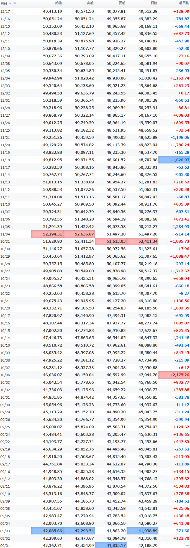
Task: Select the 09/19 low 44,495.46
Action: coord(116,449)
